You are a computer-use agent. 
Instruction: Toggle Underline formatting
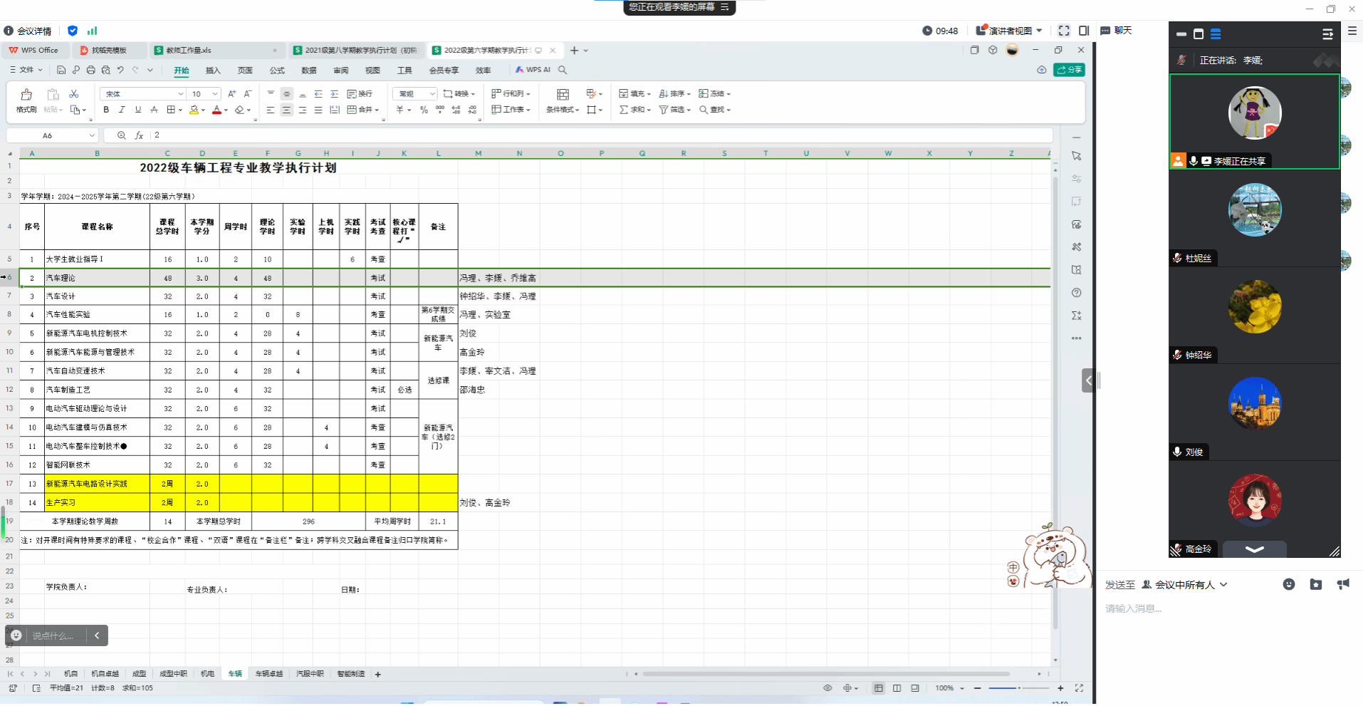(x=137, y=110)
